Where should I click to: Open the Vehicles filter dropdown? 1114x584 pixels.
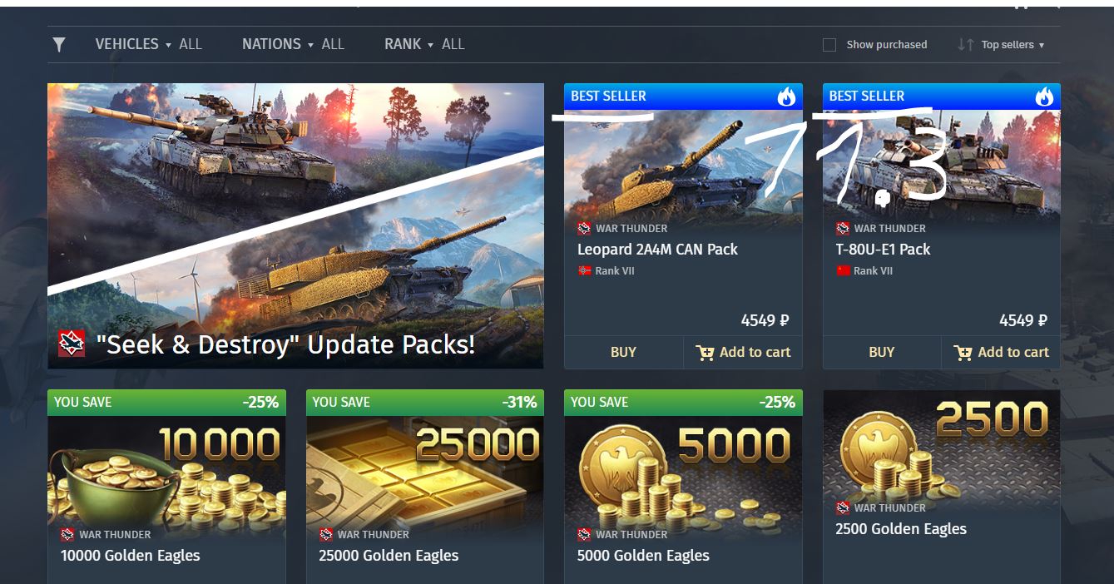pos(148,44)
